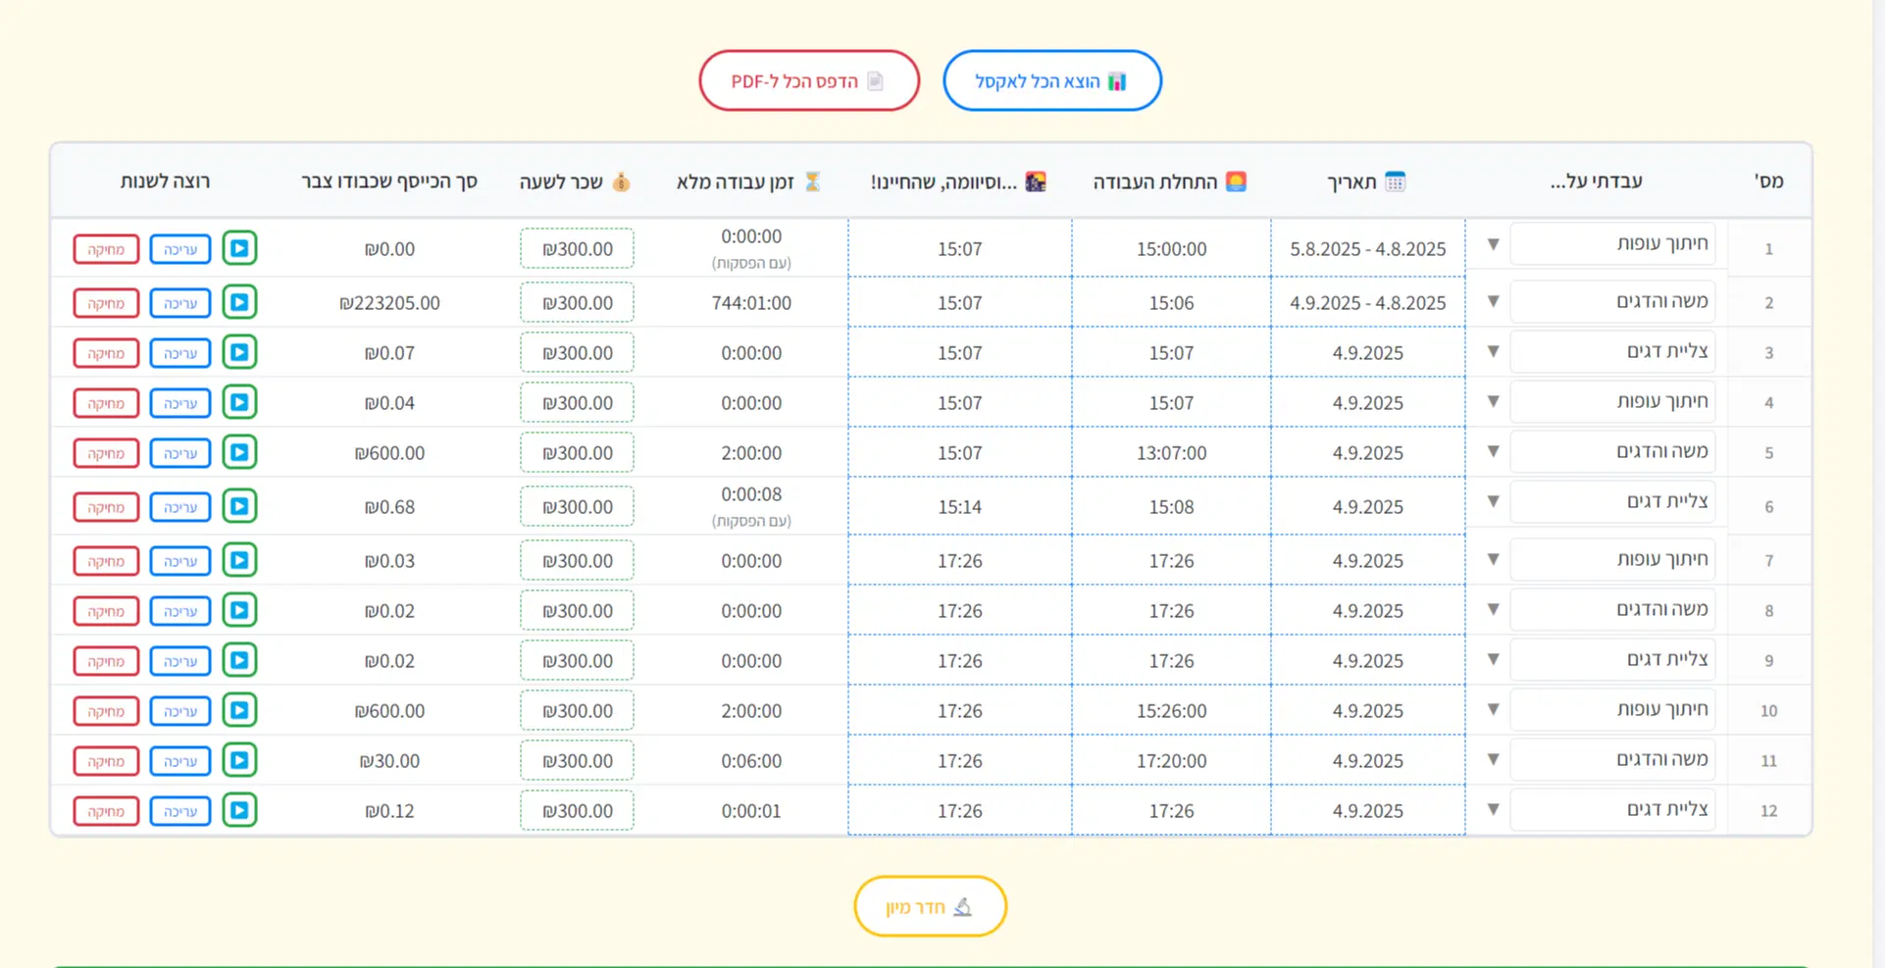This screenshot has height=968, width=1886.
Task: Click the שכר לשעה column header
Action: click(x=575, y=181)
